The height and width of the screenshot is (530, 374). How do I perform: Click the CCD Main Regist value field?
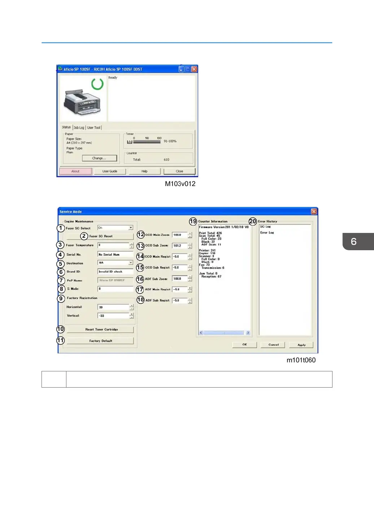[x=180, y=257]
